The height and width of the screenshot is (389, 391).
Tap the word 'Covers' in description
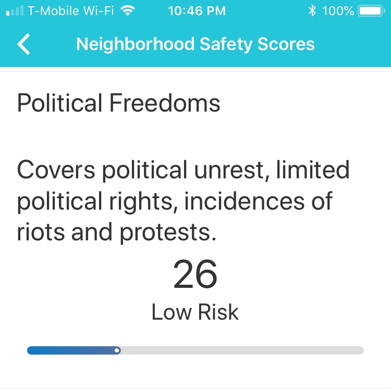(x=56, y=170)
